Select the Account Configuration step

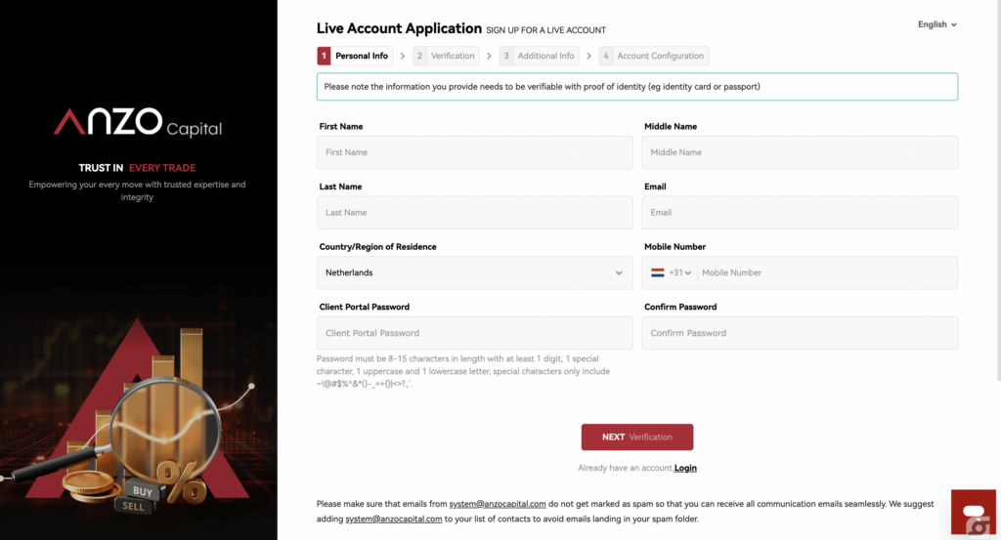(x=653, y=56)
